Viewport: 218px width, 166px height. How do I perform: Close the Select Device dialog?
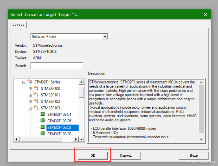point(206,15)
